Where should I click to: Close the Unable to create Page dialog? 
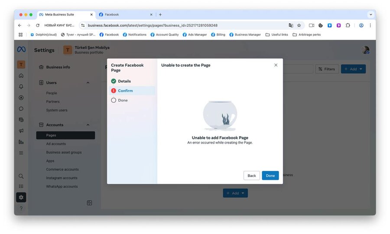coord(276,65)
